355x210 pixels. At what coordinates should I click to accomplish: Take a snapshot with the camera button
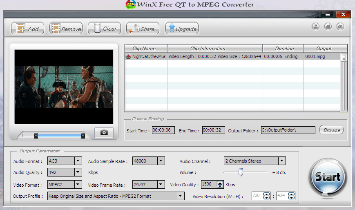(x=104, y=133)
